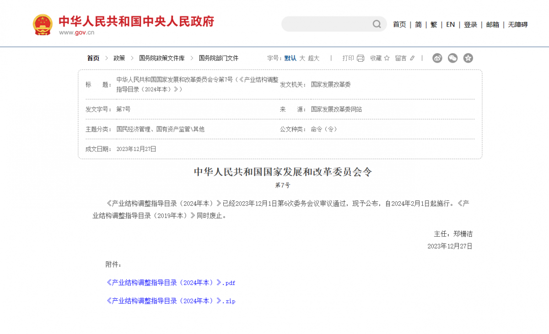Share to Qzone star icon

[x=468, y=58]
